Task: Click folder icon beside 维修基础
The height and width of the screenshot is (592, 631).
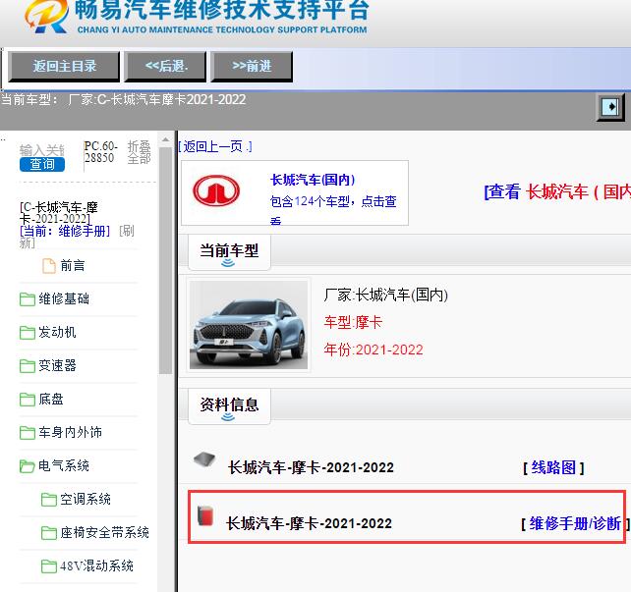Action: 28,299
